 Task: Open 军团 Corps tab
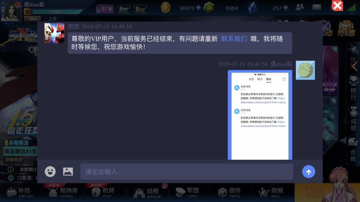click(x=187, y=192)
